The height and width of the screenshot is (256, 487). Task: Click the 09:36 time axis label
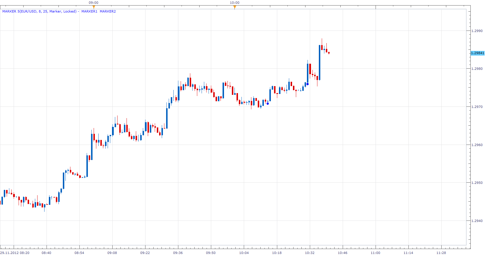(x=178, y=253)
